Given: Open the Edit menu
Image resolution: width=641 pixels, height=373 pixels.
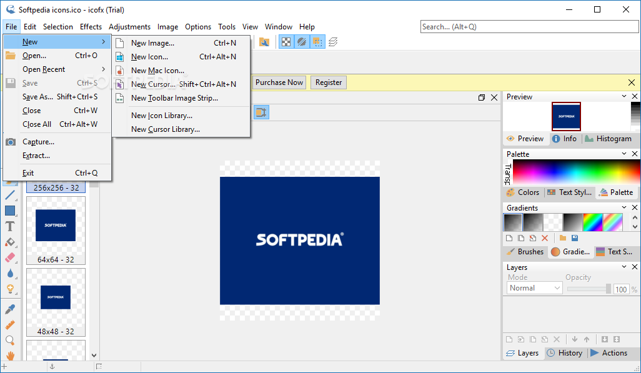Looking at the screenshot, I should point(30,27).
